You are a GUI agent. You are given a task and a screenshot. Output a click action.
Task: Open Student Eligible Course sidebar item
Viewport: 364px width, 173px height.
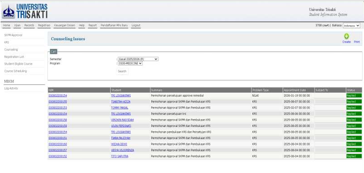point(18,64)
